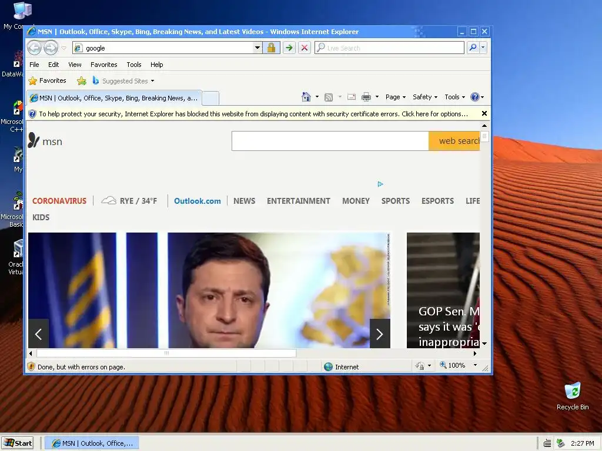The height and width of the screenshot is (451, 602).
Task: Click the horizontal scrollbar right arrow
Action: tap(475, 353)
